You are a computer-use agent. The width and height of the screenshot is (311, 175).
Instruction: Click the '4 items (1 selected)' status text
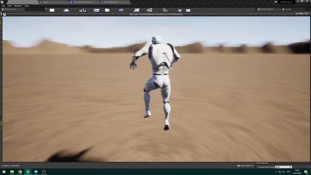11,166
